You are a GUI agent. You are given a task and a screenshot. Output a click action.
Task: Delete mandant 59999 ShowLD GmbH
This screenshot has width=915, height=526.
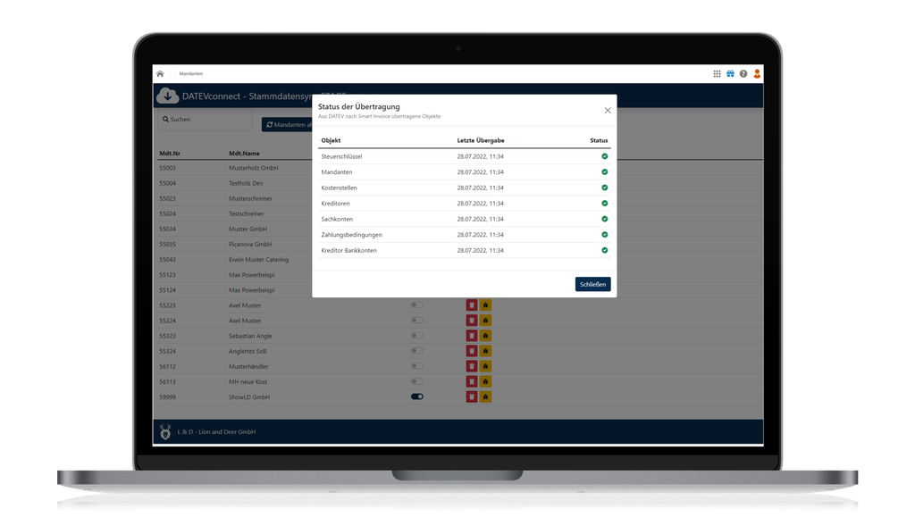coord(472,397)
